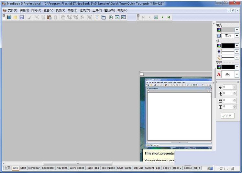
Task: Click the black font color swatch
Action: pyautogui.click(x=228, y=67)
